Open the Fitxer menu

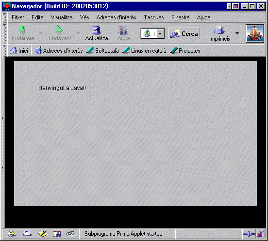(x=18, y=17)
